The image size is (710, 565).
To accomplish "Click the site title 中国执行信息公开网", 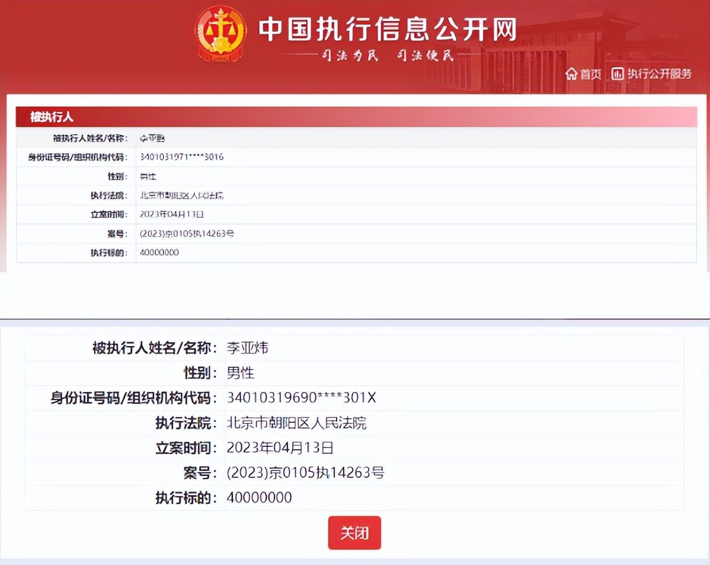I will [x=388, y=29].
